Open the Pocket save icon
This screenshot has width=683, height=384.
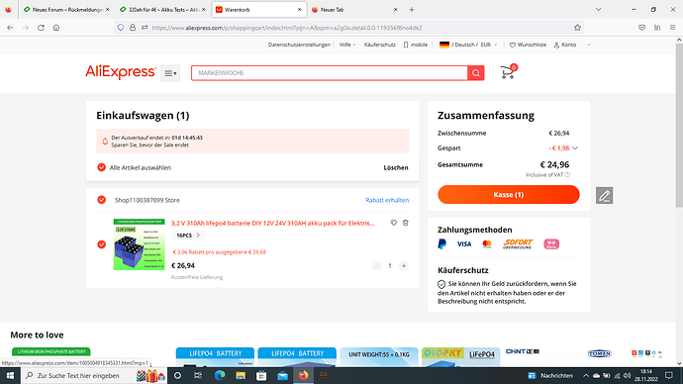(641, 28)
